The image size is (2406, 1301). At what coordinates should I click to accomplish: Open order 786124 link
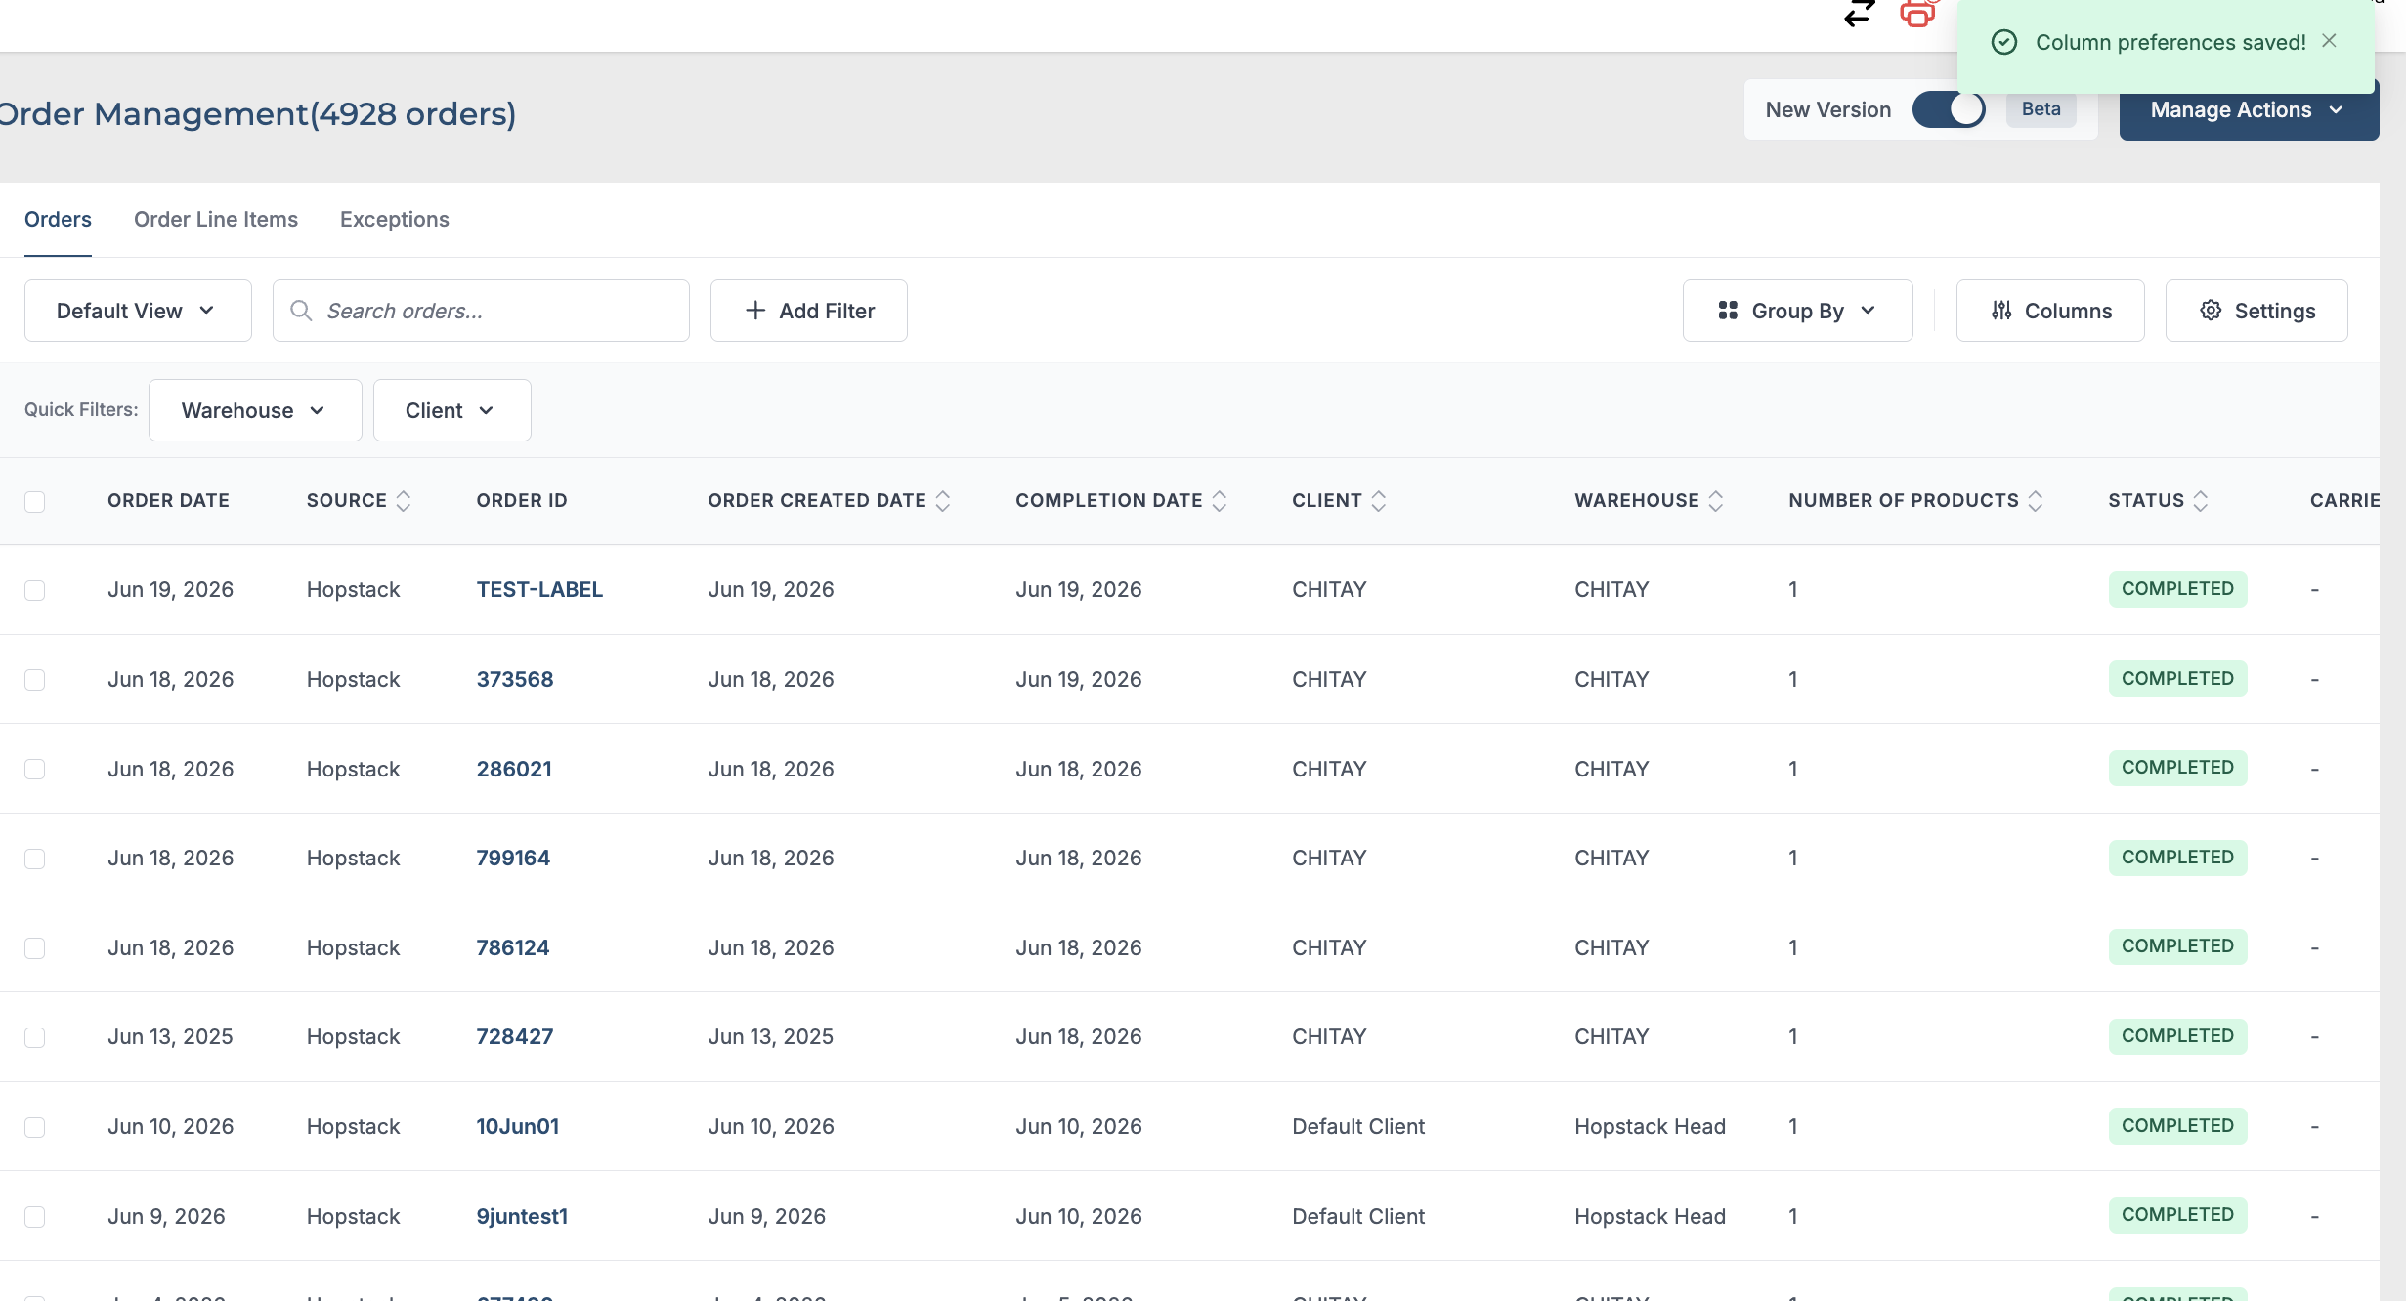point(513,948)
